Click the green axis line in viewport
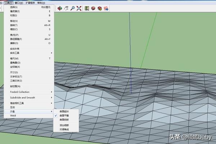The height and width of the screenshot is (144, 216). [149, 40]
